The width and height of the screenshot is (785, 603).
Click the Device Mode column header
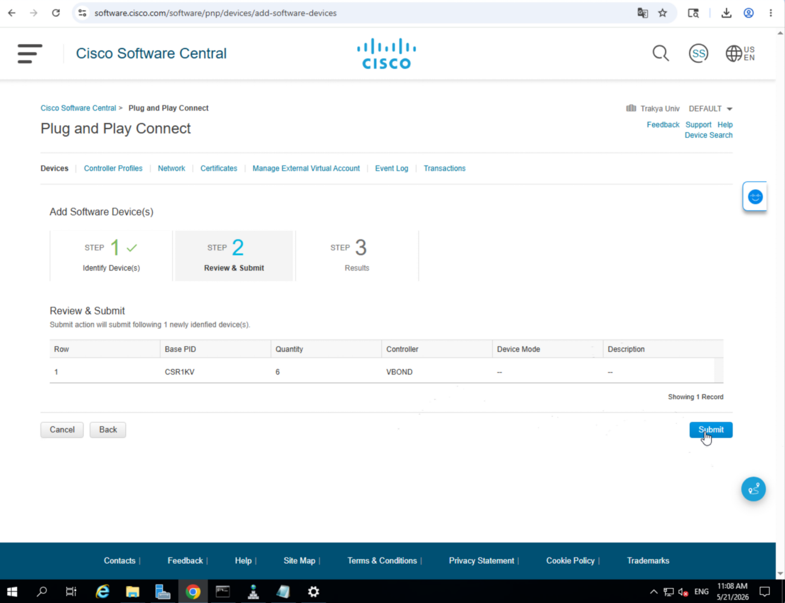pos(548,349)
